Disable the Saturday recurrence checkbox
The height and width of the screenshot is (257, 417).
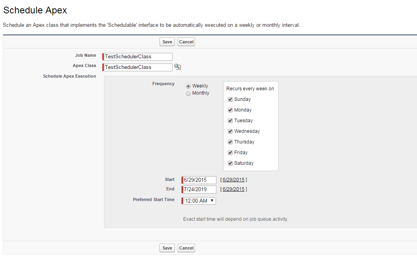pyautogui.click(x=230, y=163)
